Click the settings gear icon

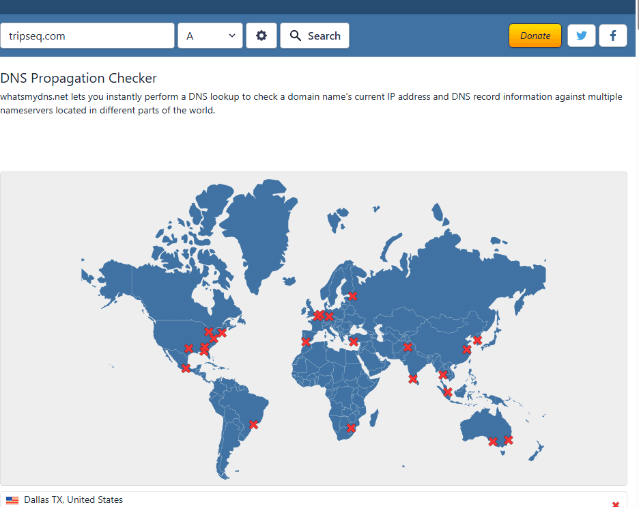coord(261,36)
